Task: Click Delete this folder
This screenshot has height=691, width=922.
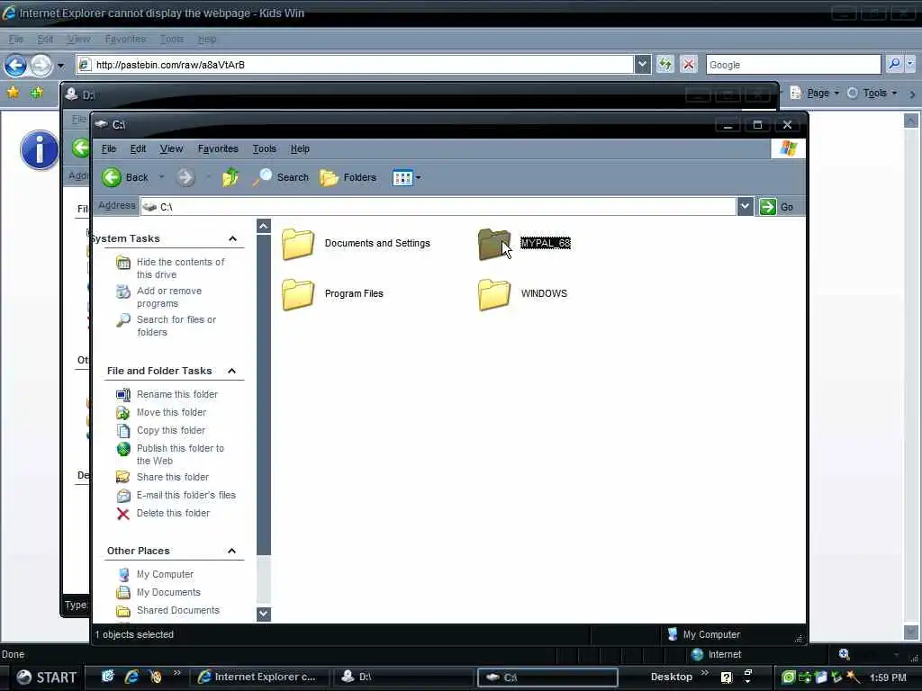Action: tap(173, 513)
